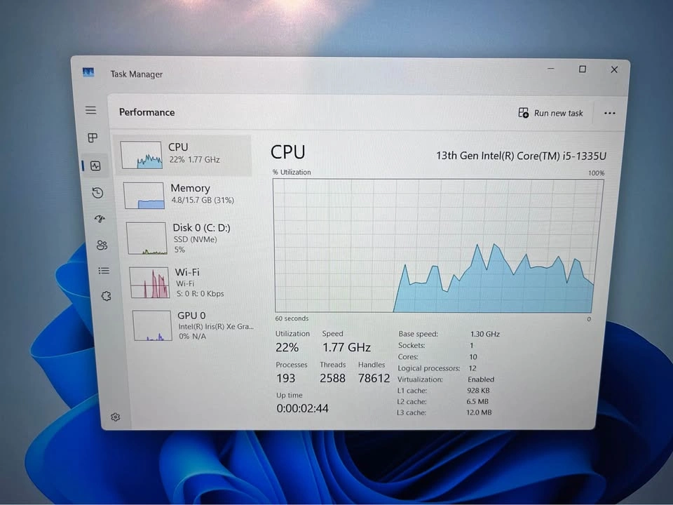Screen dimensions: 673x505
Task: Click the CPU utilization graph
Action: click(437, 245)
